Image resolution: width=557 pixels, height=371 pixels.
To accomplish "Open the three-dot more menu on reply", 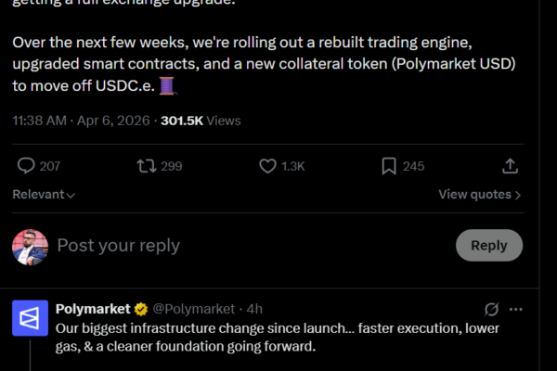I will coord(516,309).
